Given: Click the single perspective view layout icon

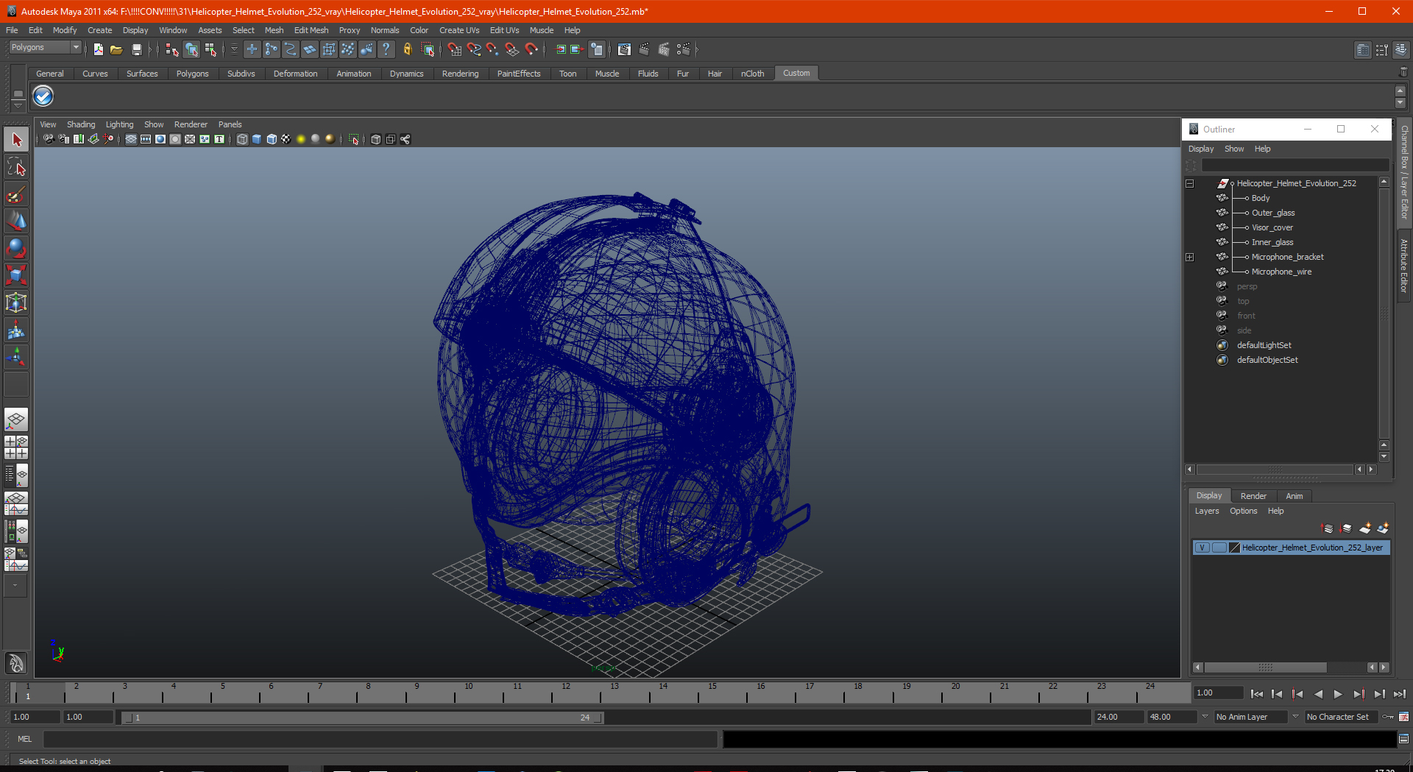Looking at the screenshot, I should [16, 419].
